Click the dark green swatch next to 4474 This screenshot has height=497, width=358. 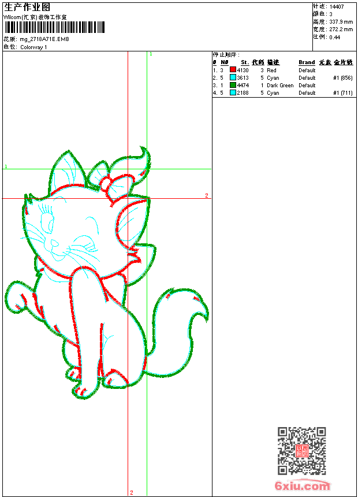click(233, 85)
